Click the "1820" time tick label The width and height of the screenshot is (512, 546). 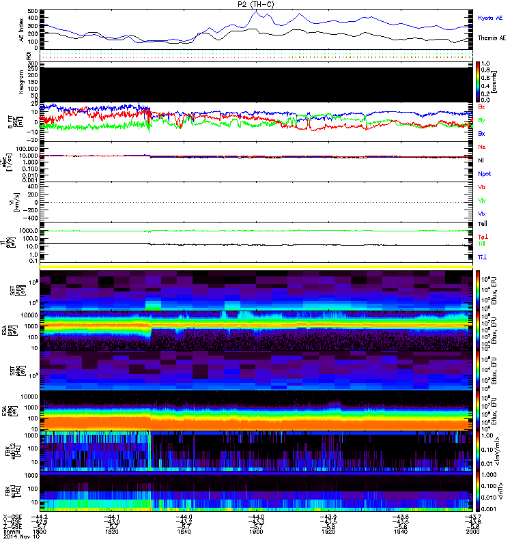pos(111,532)
